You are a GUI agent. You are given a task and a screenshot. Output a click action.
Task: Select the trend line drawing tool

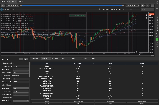[x=157, y=8]
